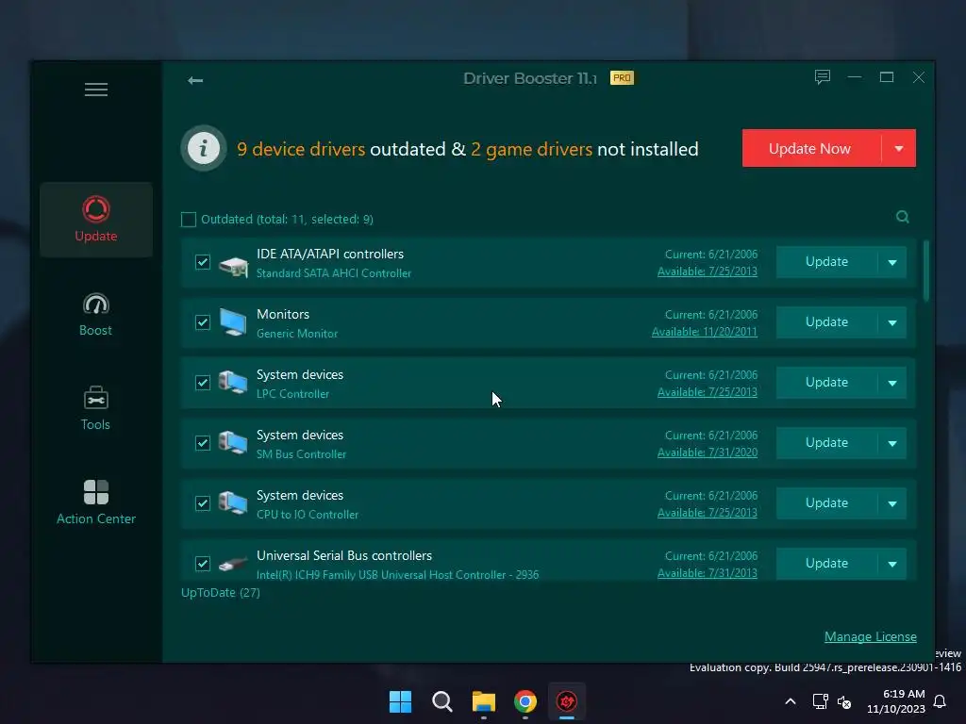This screenshot has width=966, height=724.
Task: Click the CPU to IO Controller device icon
Action: (x=234, y=503)
